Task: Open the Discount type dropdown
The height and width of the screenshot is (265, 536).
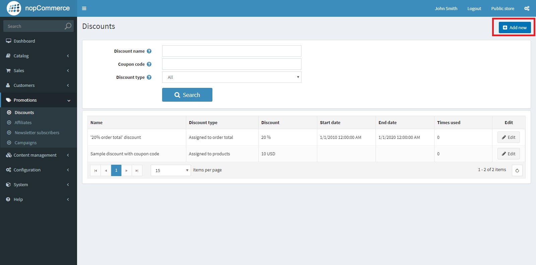Action: 232,77
